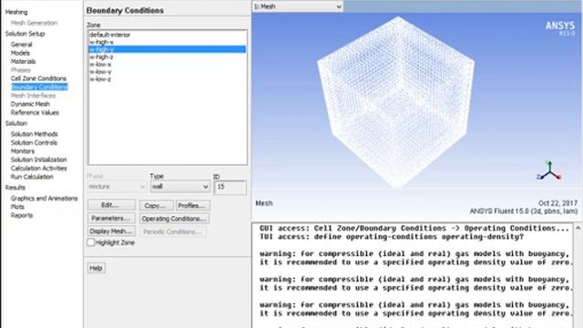Enable the Highlight Zone checkbox

(x=91, y=242)
